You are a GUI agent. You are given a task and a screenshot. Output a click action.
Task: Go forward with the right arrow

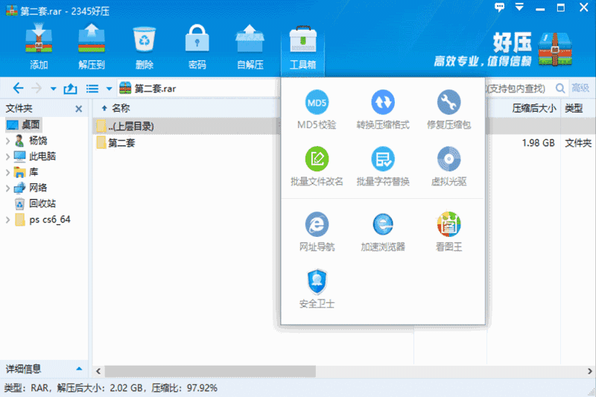(x=37, y=89)
